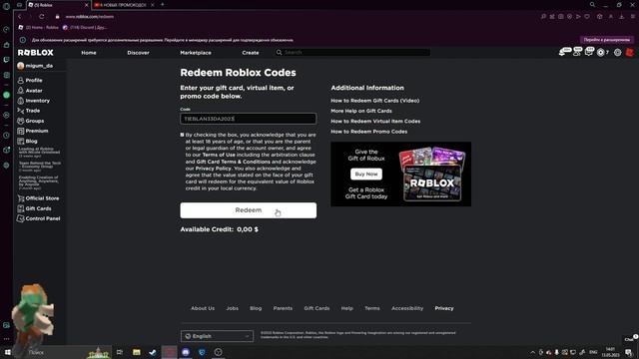Switch to the Roblox browser tab
Viewport: 639px width, 359px height.
tap(57, 5)
